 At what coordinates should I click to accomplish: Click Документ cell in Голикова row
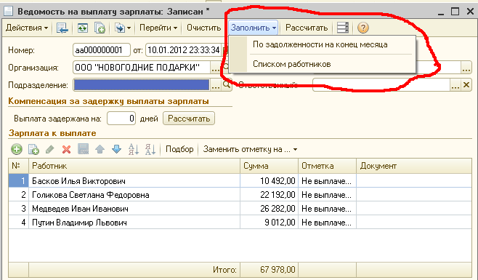414,195
